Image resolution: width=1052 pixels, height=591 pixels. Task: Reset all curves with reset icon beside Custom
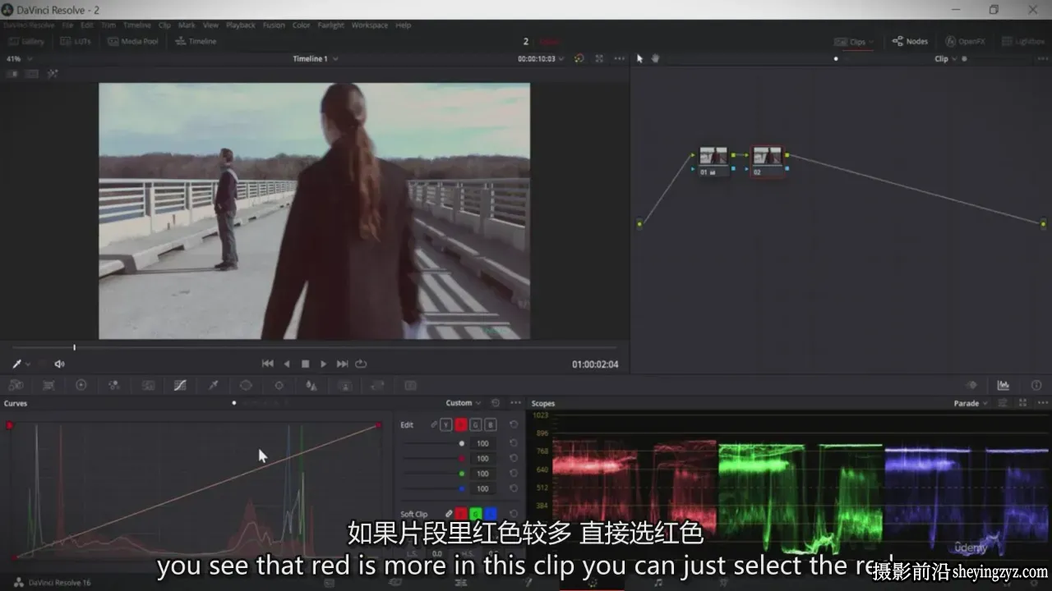495,403
